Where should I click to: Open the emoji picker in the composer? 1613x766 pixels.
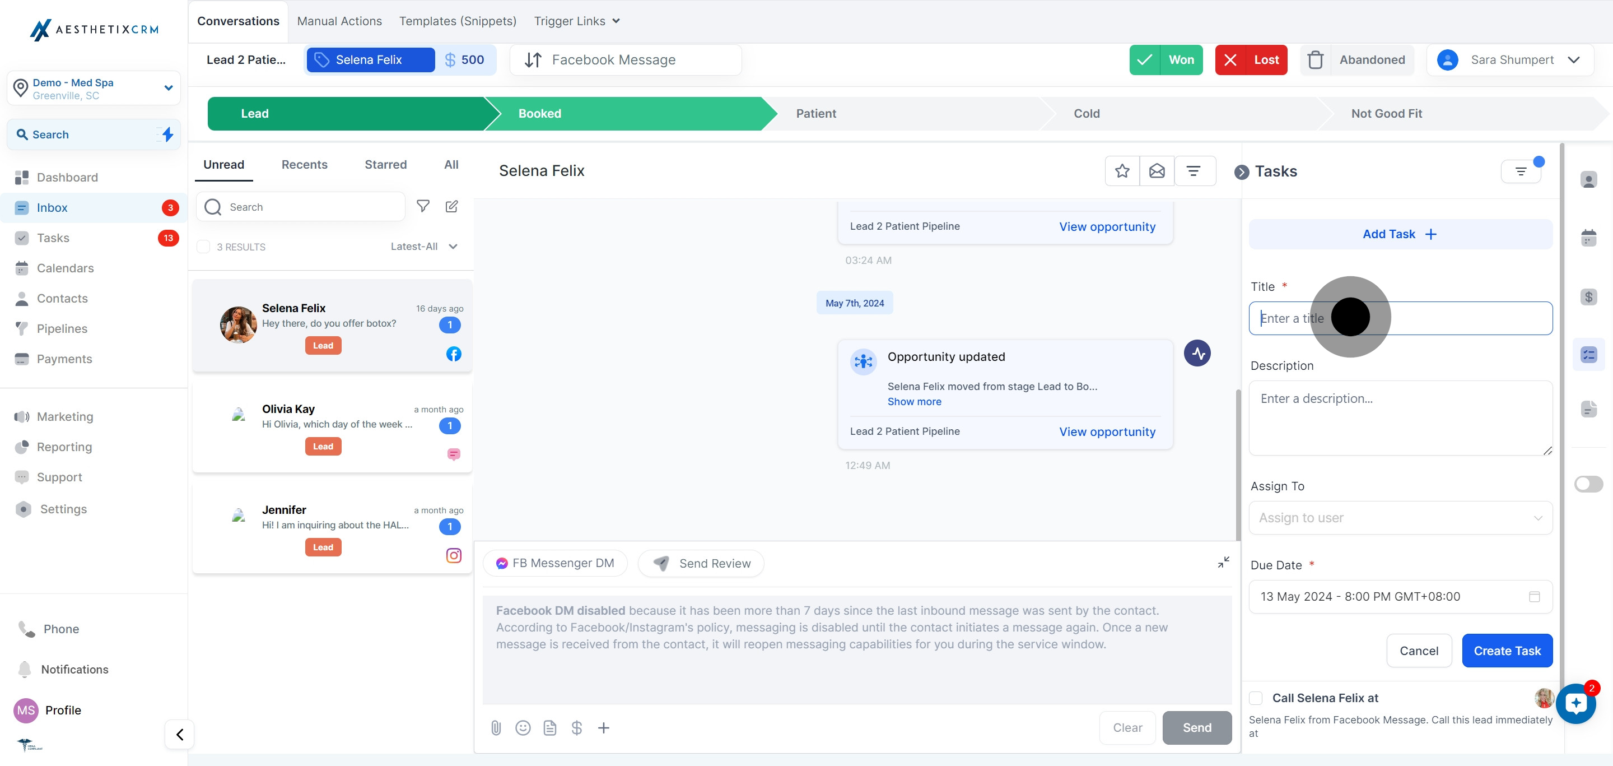coord(523,728)
